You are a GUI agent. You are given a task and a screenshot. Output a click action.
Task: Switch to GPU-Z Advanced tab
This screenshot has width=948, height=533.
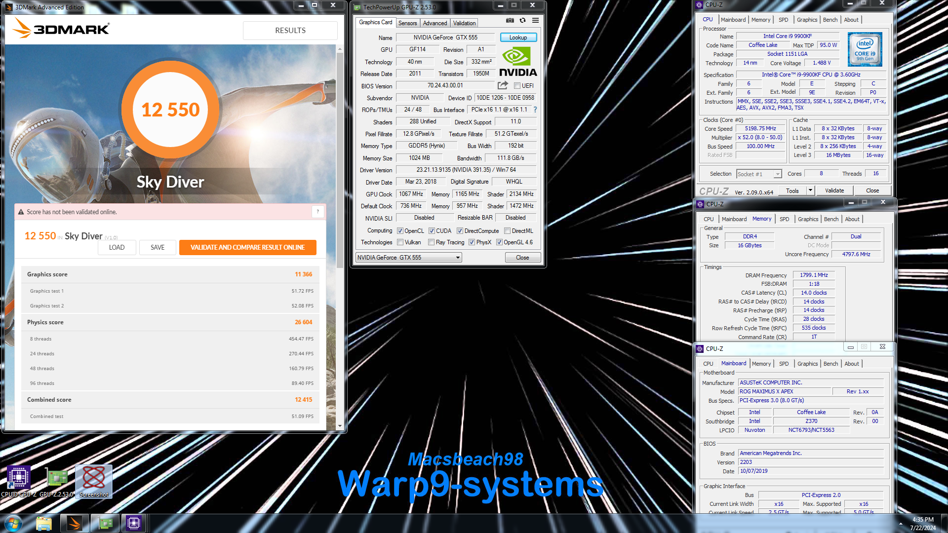click(435, 23)
